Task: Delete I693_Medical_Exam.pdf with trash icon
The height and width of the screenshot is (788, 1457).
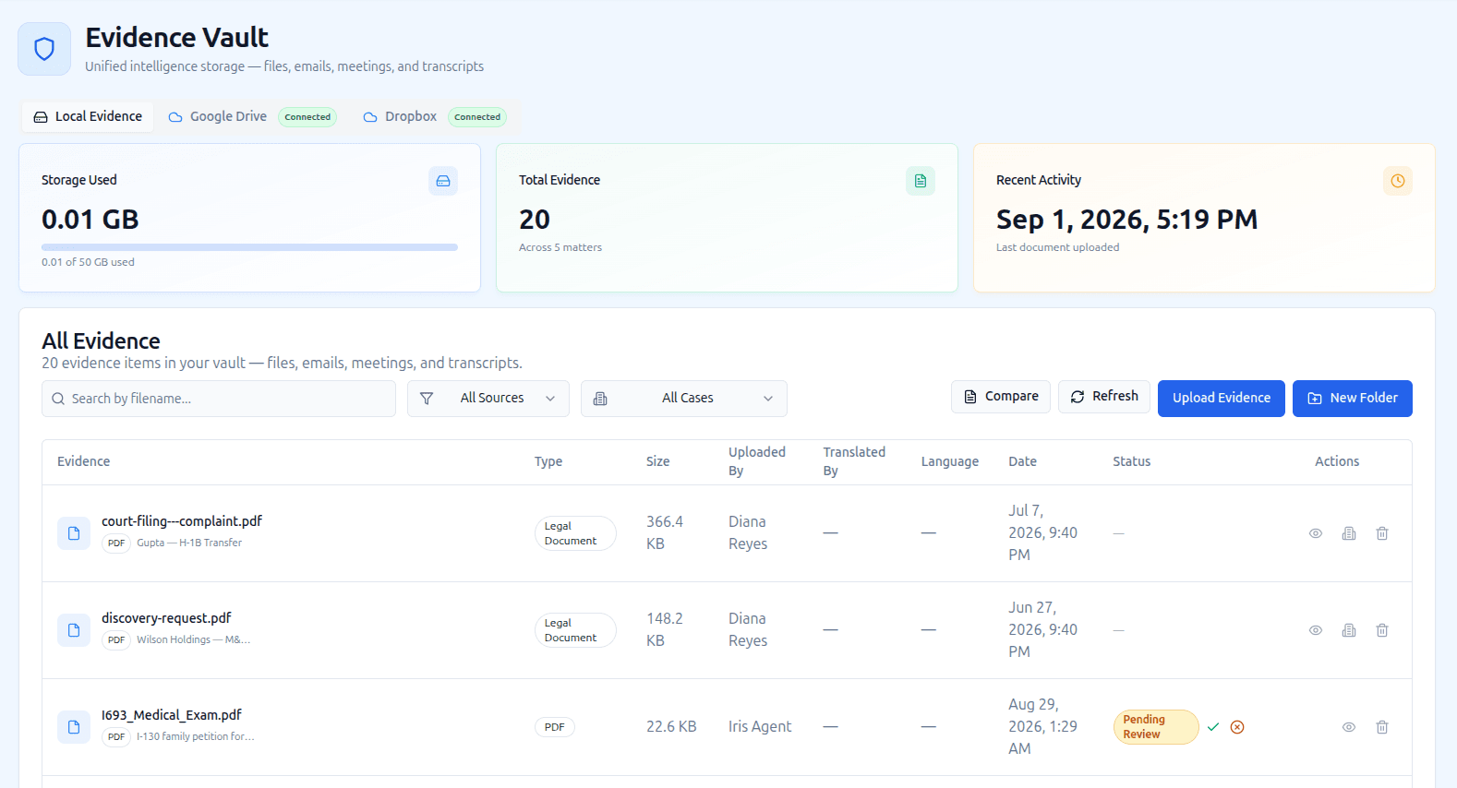Action: tap(1382, 727)
